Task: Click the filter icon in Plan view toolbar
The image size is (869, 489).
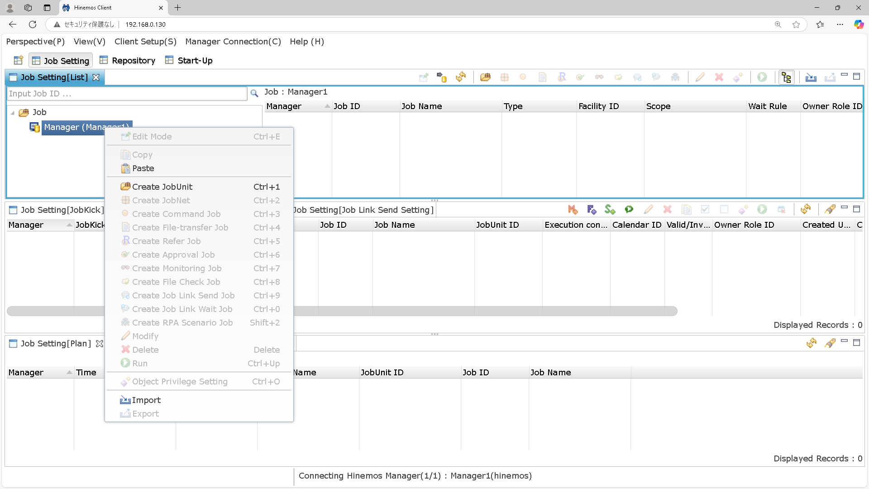Action: (830, 343)
